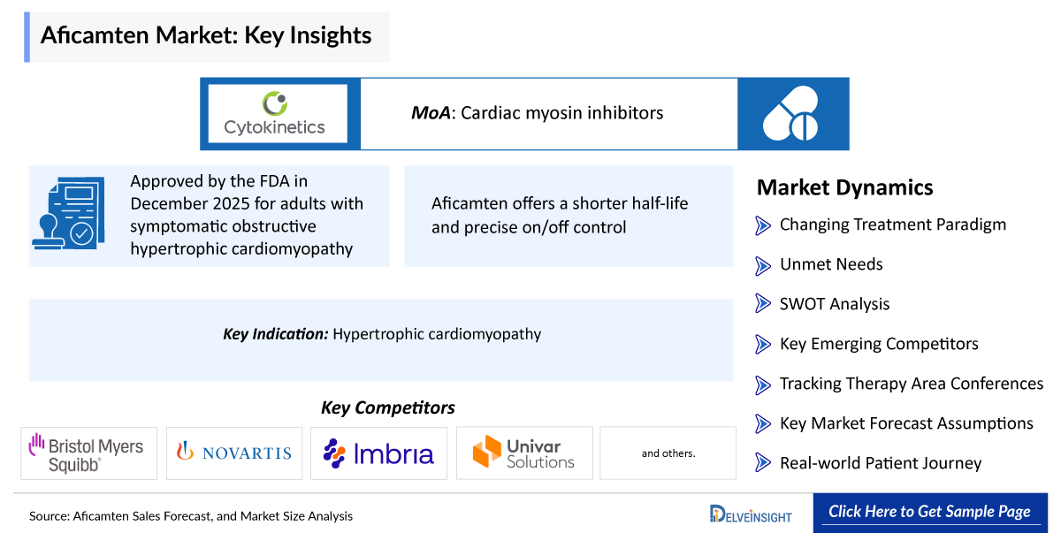Click the Bristol Myers Squibb logo
This screenshot has height=533, width=1061.
coord(88,453)
